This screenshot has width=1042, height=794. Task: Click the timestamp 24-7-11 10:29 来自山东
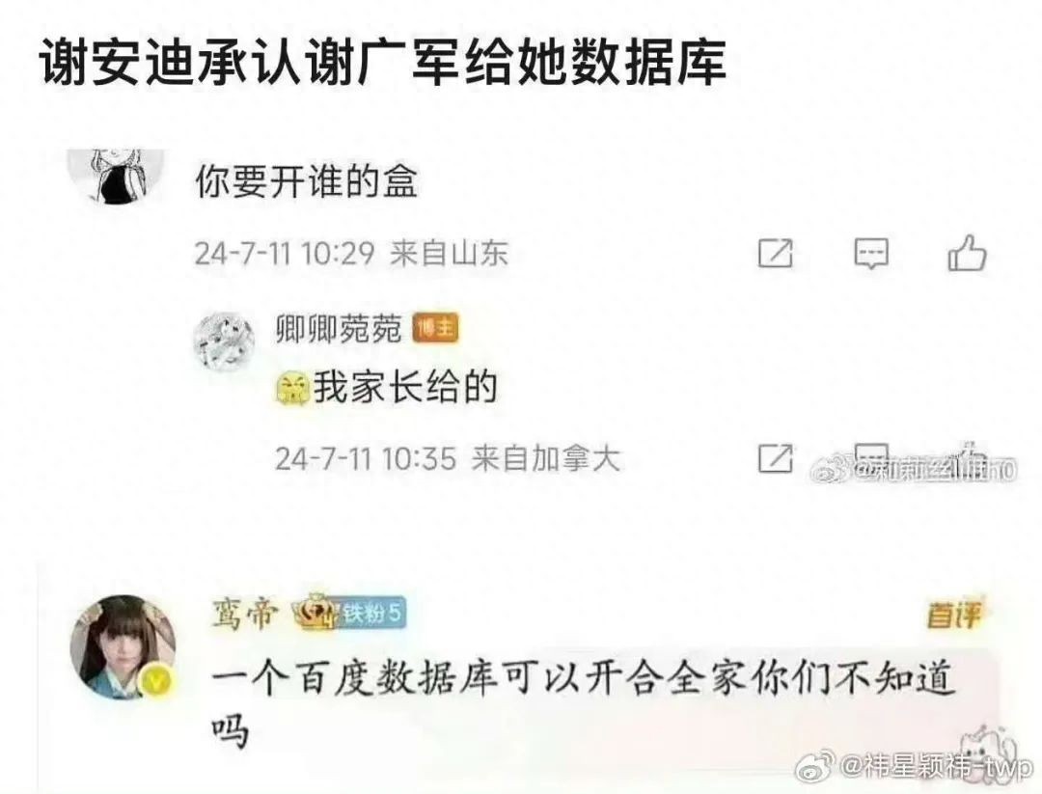tap(351, 254)
